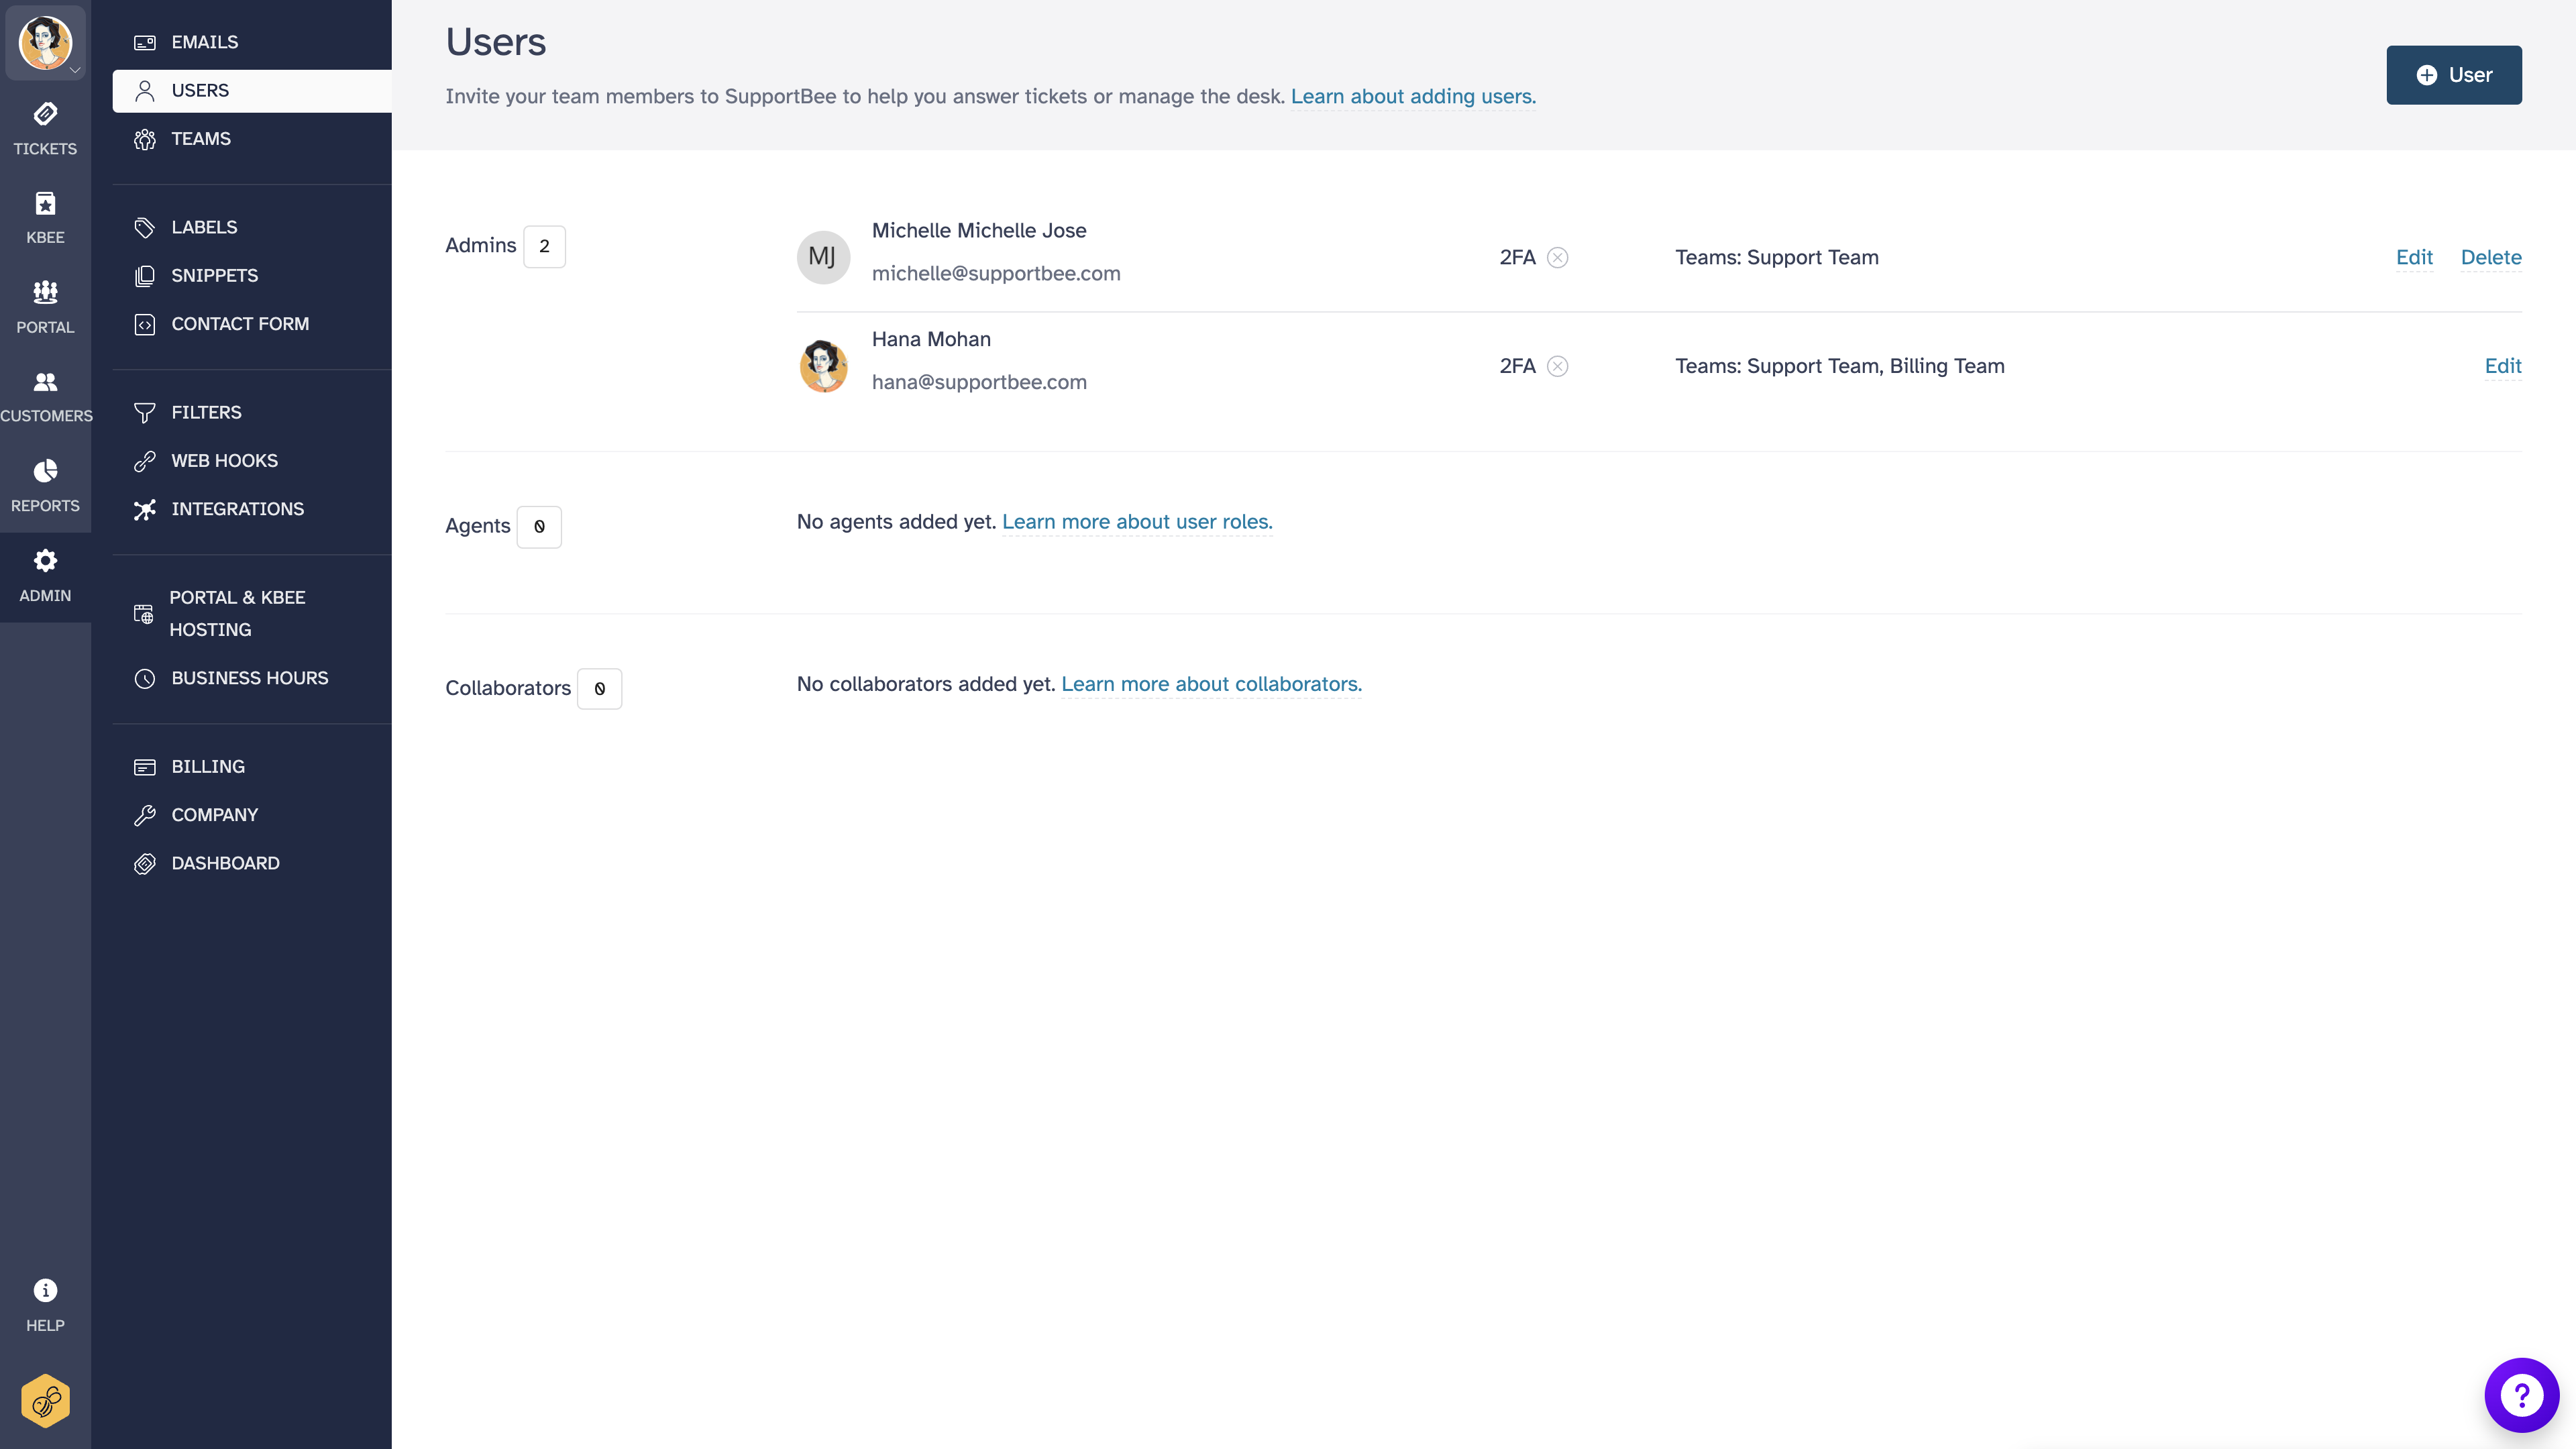The image size is (2576, 1449).
Task: Click the + User button
Action: [2453, 74]
